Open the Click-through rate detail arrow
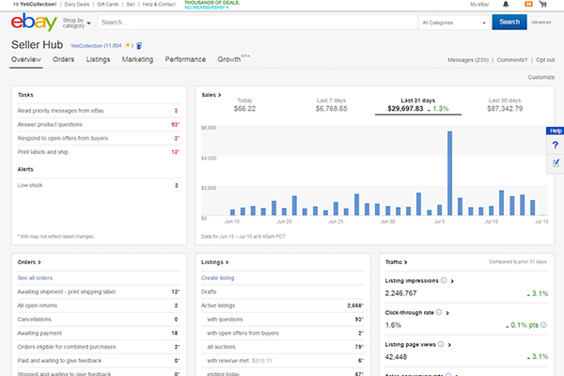The image size is (564, 376). tap(447, 313)
